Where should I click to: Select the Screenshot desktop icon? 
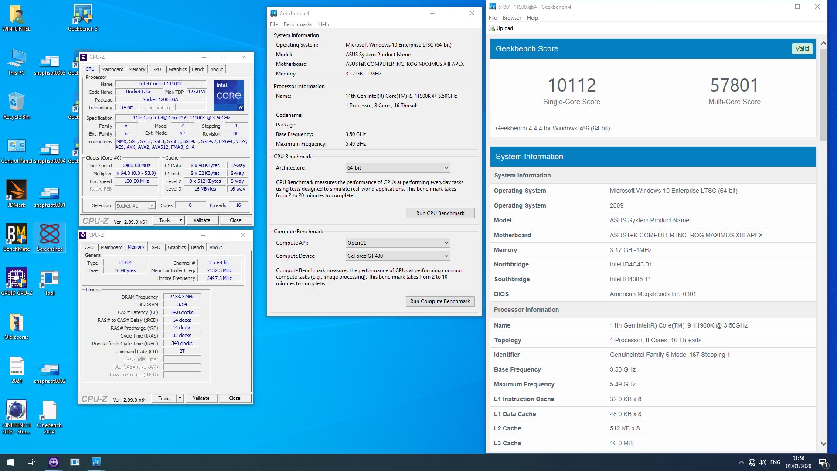[x=50, y=238]
